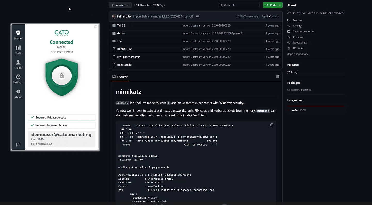This screenshot has height=205, width=372.
Task: Click the mimicom.idl file icon
Action: point(114,65)
